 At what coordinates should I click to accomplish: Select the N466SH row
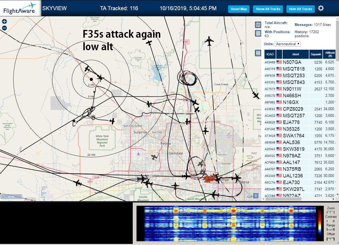pos(300,95)
